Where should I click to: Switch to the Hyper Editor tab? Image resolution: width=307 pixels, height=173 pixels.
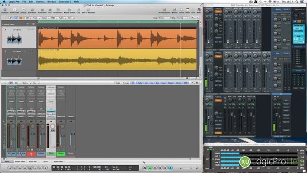point(58,161)
